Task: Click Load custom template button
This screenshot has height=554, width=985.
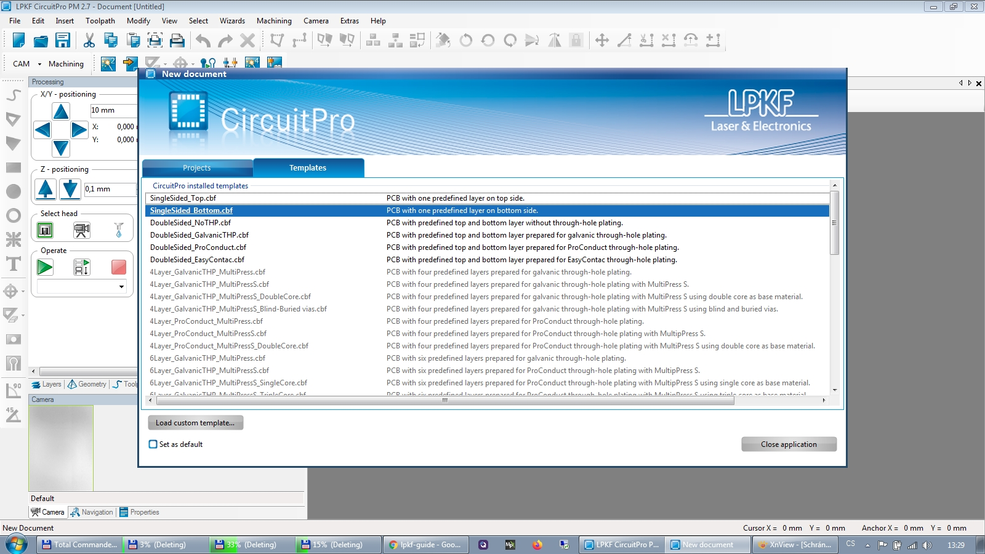Action: (x=195, y=423)
